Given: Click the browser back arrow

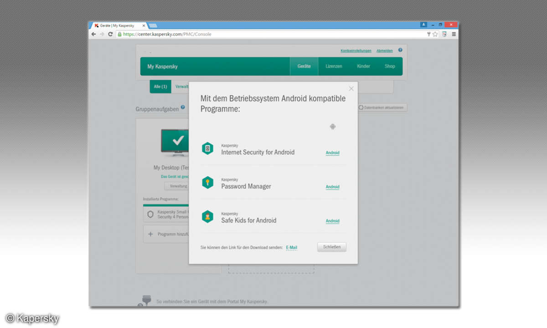Looking at the screenshot, I should point(94,34).
